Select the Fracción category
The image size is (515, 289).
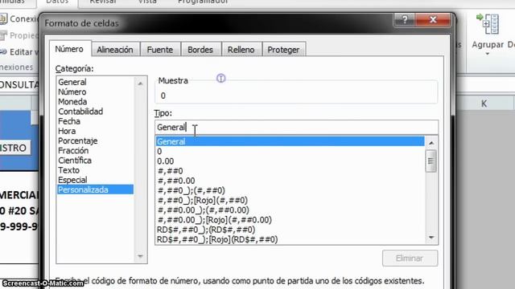pos(73,151)
